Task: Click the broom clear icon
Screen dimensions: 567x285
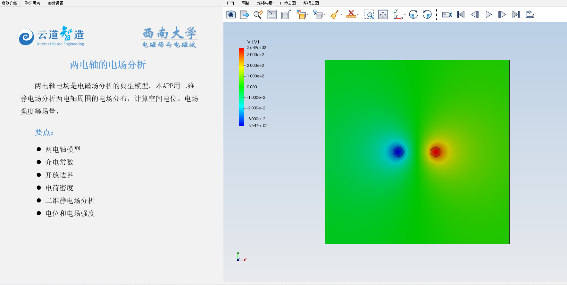Action: pyautogui.click(x=334, y=14)
